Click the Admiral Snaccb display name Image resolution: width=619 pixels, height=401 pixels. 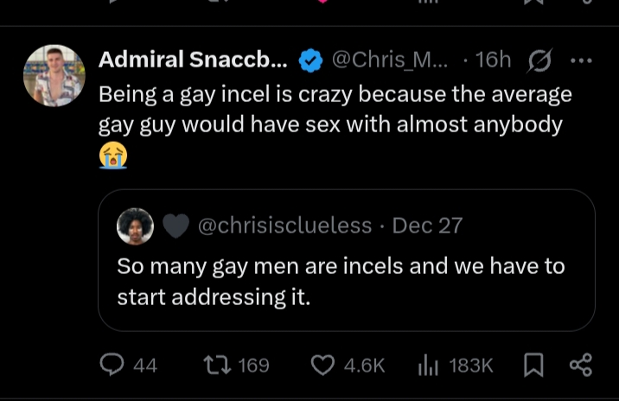193,60
